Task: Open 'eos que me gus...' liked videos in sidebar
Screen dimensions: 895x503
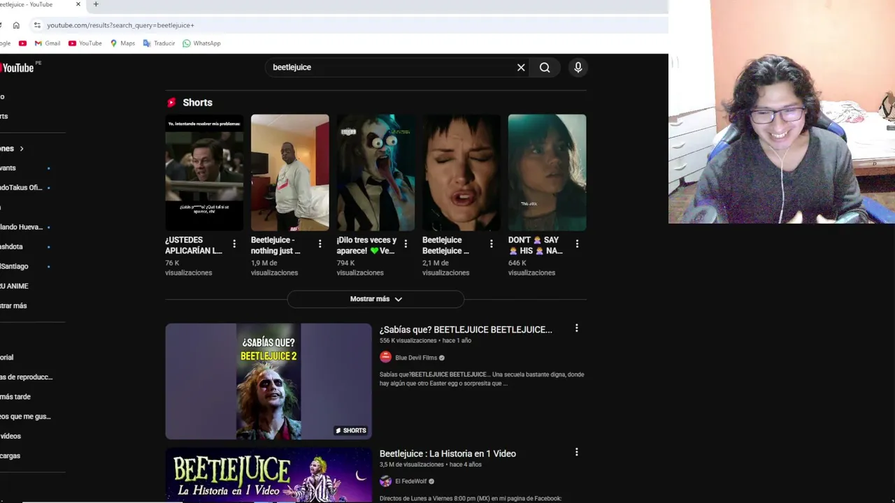Action: pyautogui.click(x=25, y=416)
